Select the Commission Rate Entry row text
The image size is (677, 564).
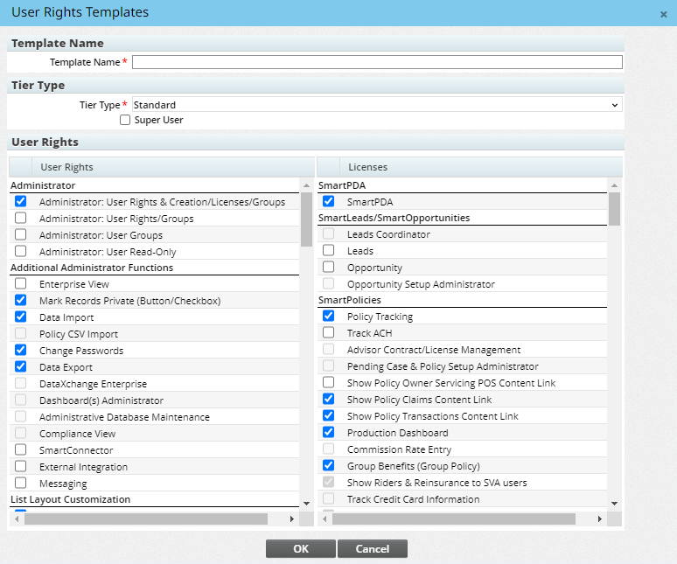(400, 449)
